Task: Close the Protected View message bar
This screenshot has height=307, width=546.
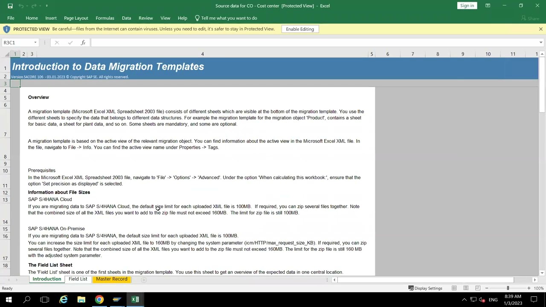Action: pos(540,29)
